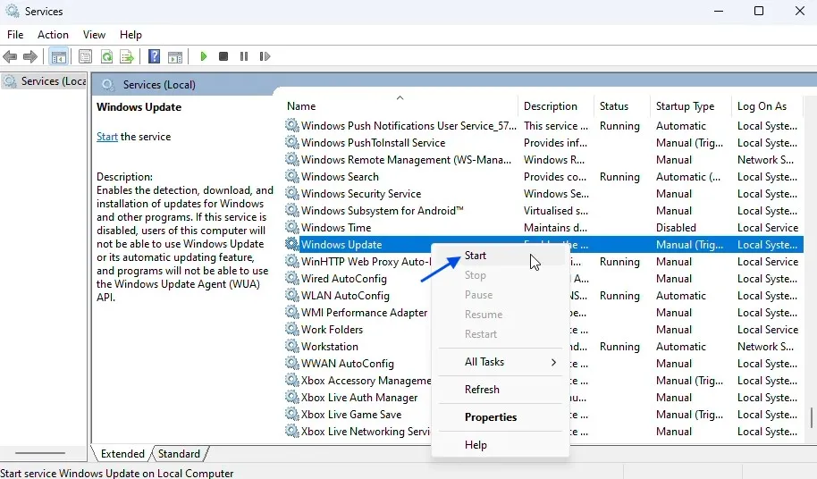Open the Help question mark icon
Viewport: 817px width, 479px height.
click(x=155, y=56)
